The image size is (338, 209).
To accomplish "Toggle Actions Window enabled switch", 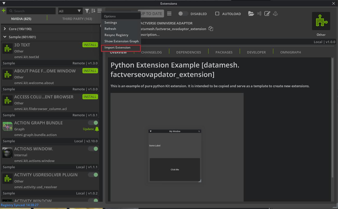I will [93, 149].
